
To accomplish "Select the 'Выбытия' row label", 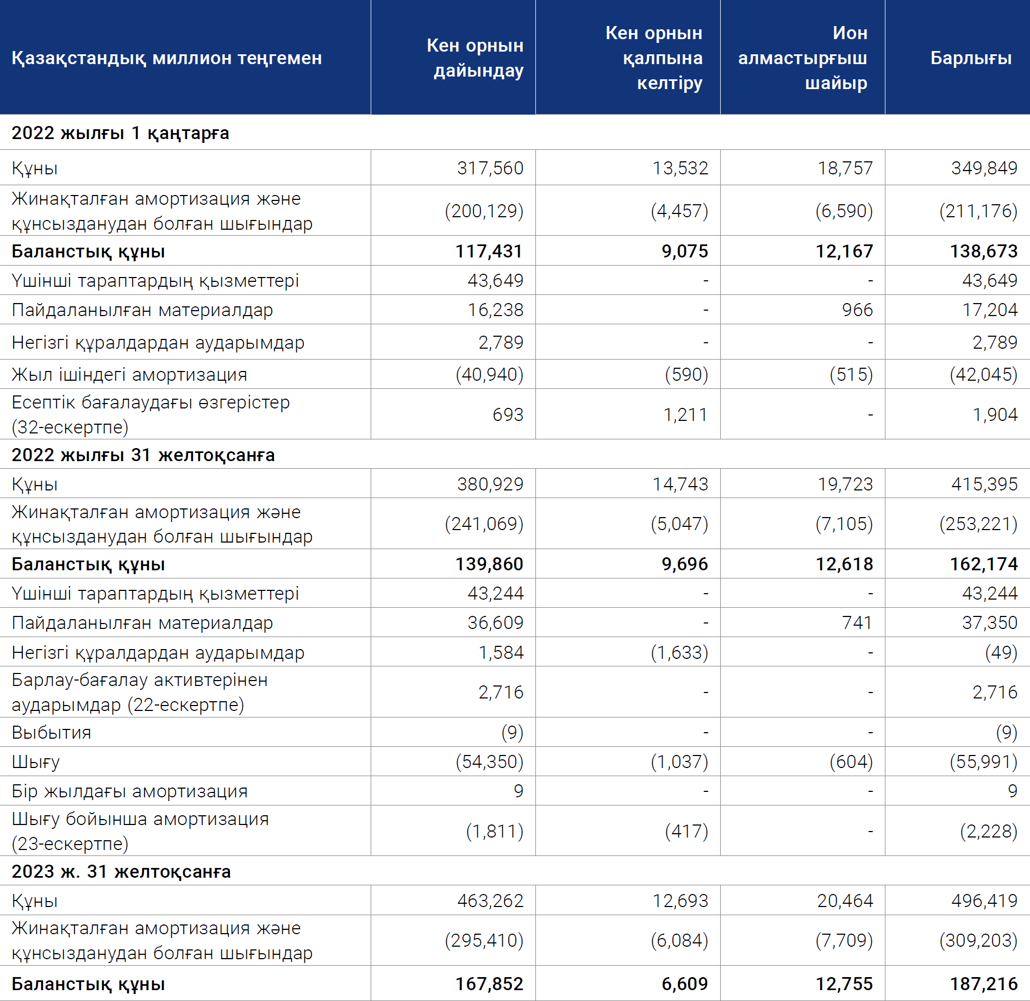I will pos(52,733).
